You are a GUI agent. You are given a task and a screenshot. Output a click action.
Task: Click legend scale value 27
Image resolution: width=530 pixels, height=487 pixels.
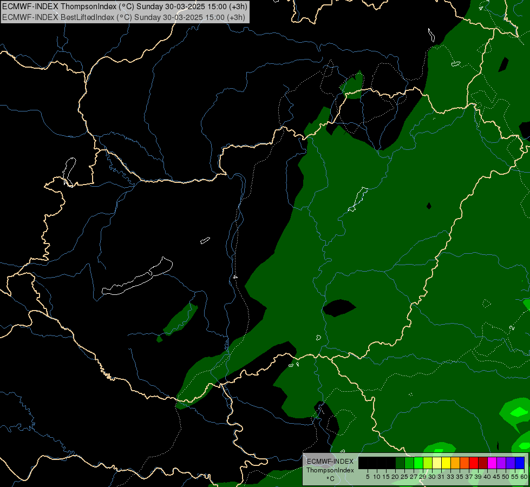pos(414,477)
